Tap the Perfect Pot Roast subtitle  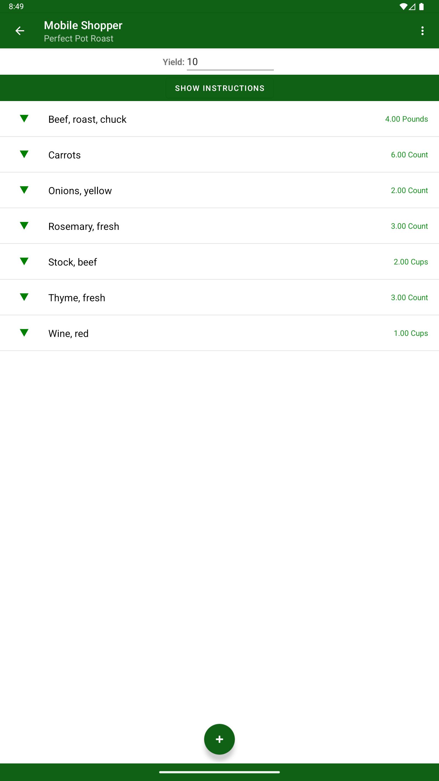78,38
